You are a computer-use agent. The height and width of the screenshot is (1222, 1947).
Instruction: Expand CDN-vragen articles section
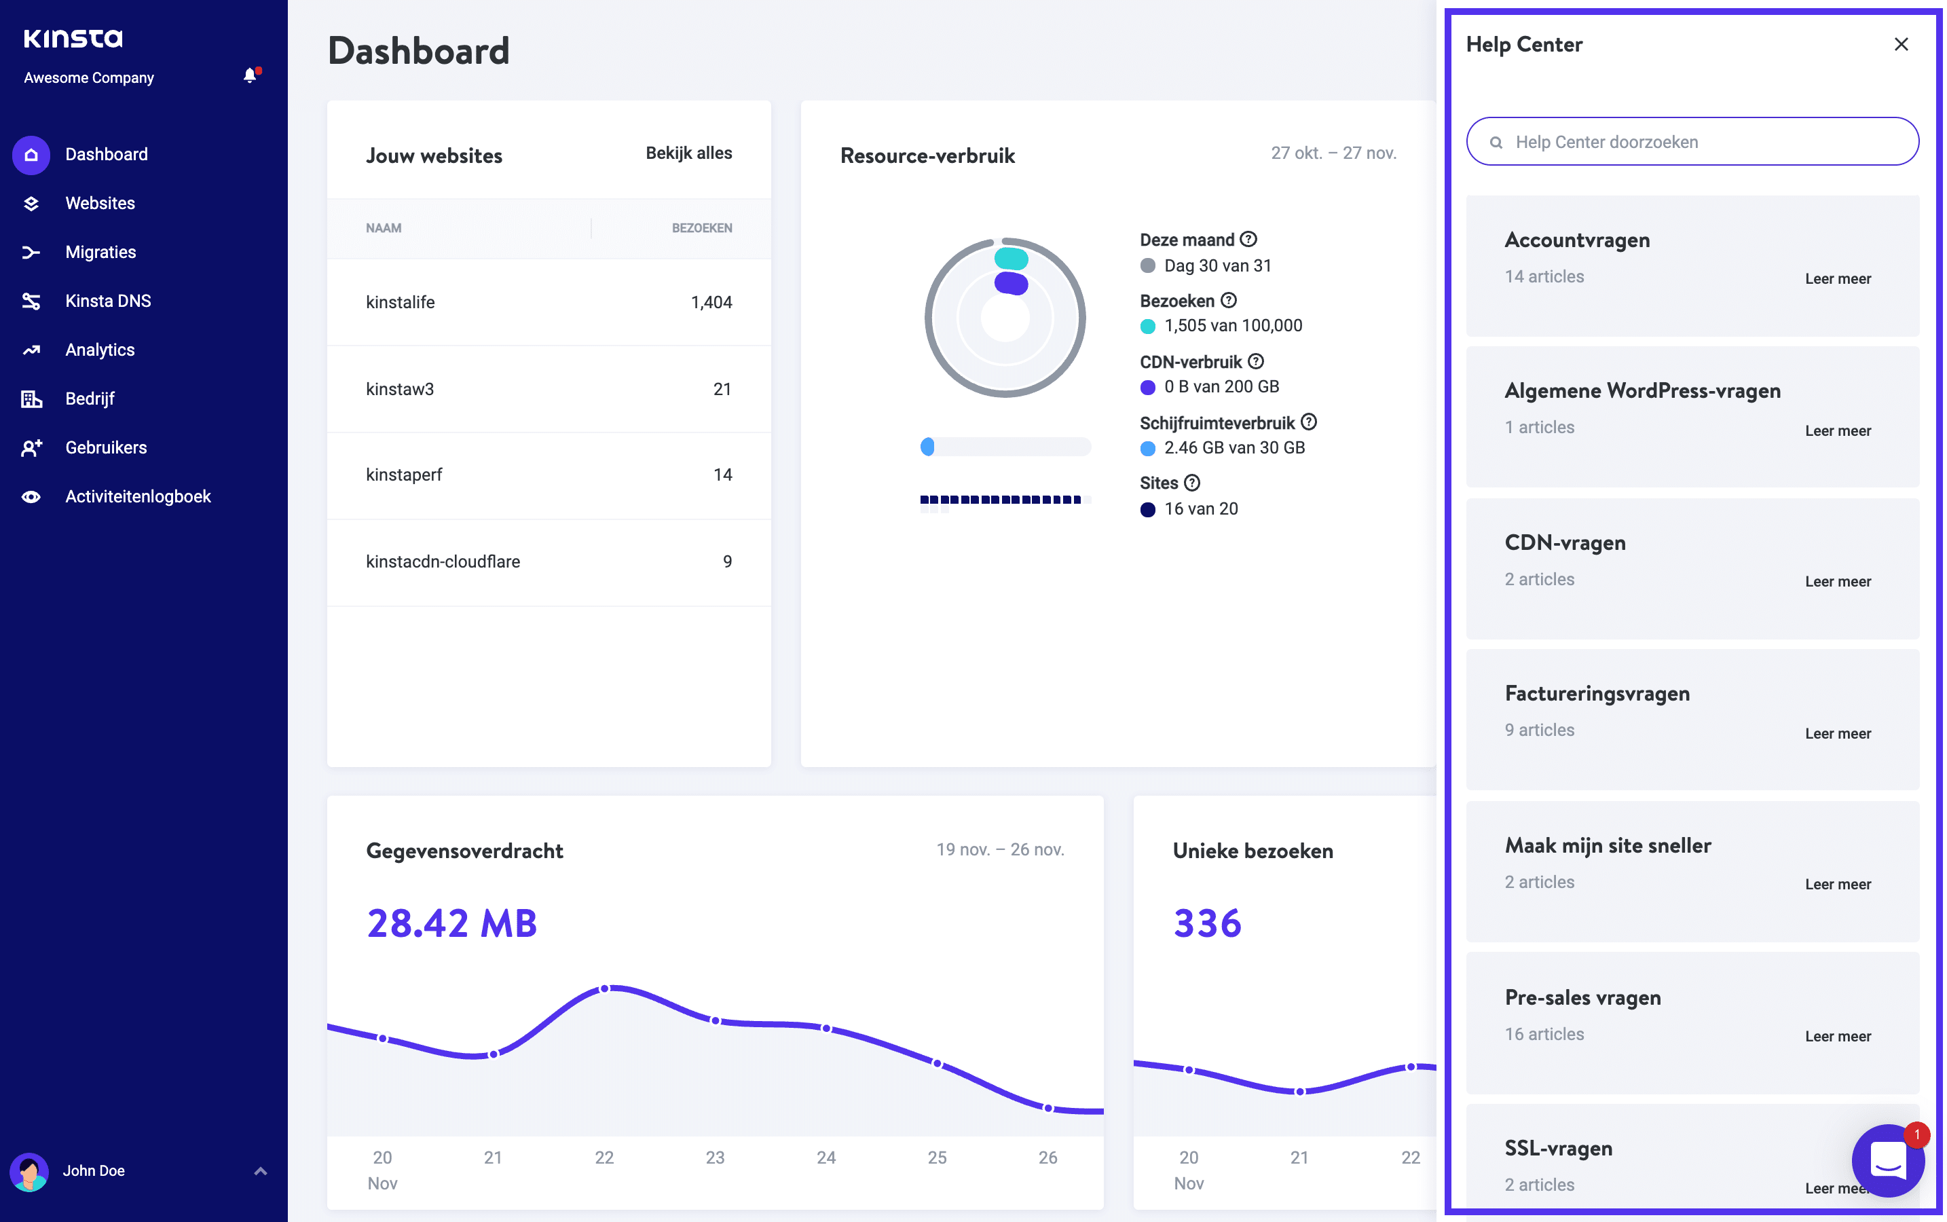click(1836, 580)
